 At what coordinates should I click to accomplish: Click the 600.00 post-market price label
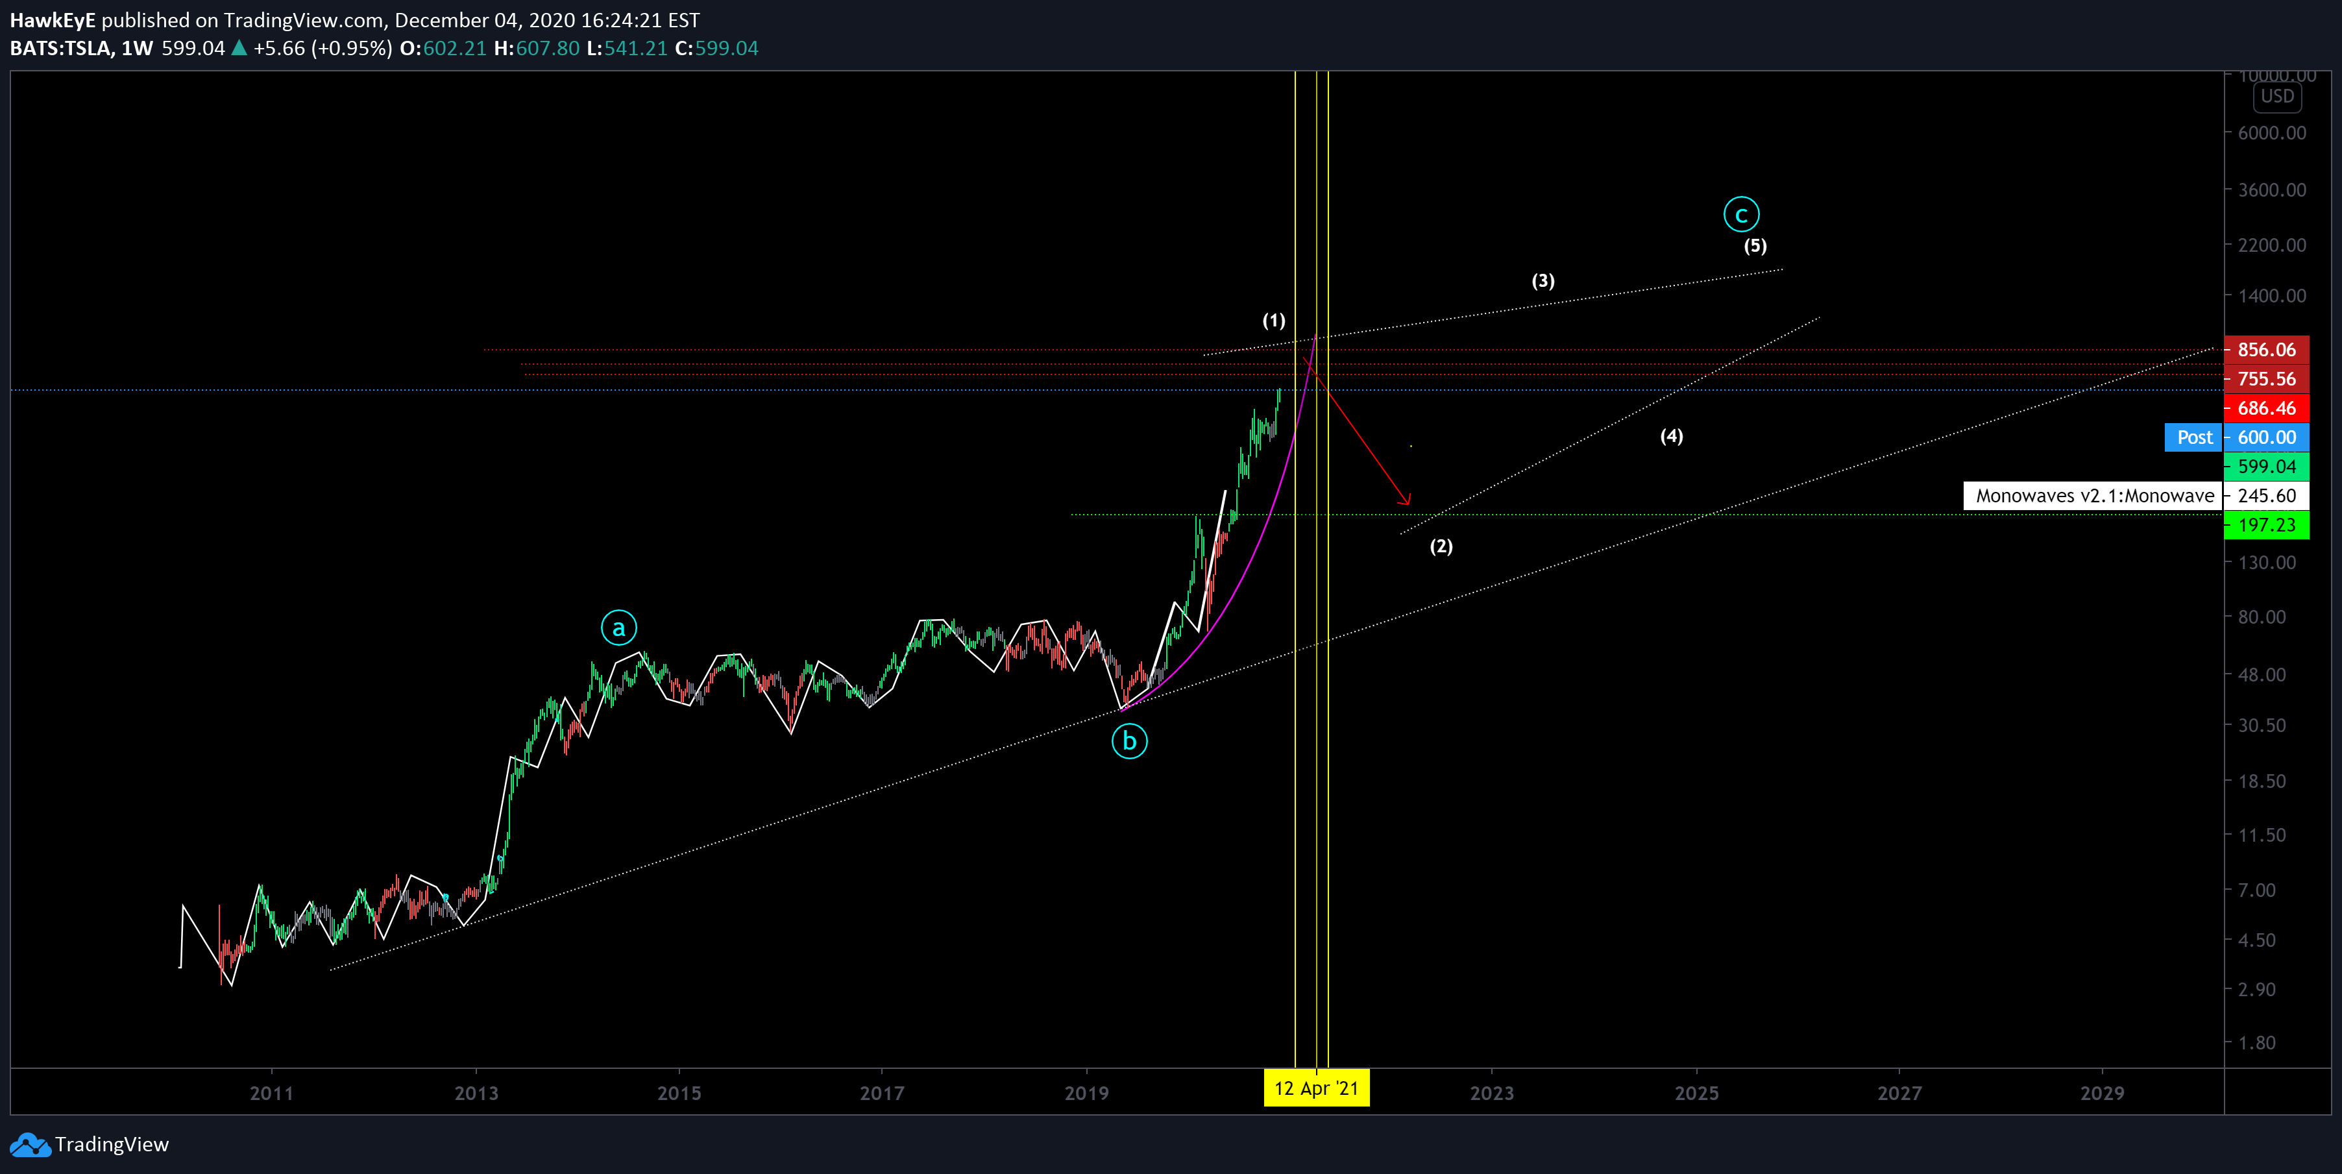click(x=2267, y=437)
